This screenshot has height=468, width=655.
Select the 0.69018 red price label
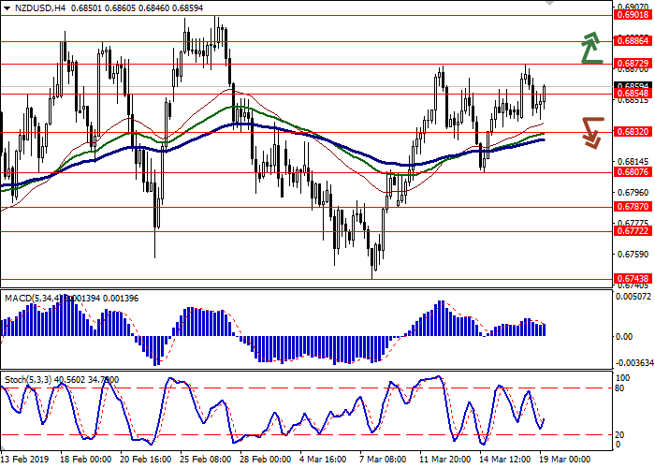click(x=633, y=15)
